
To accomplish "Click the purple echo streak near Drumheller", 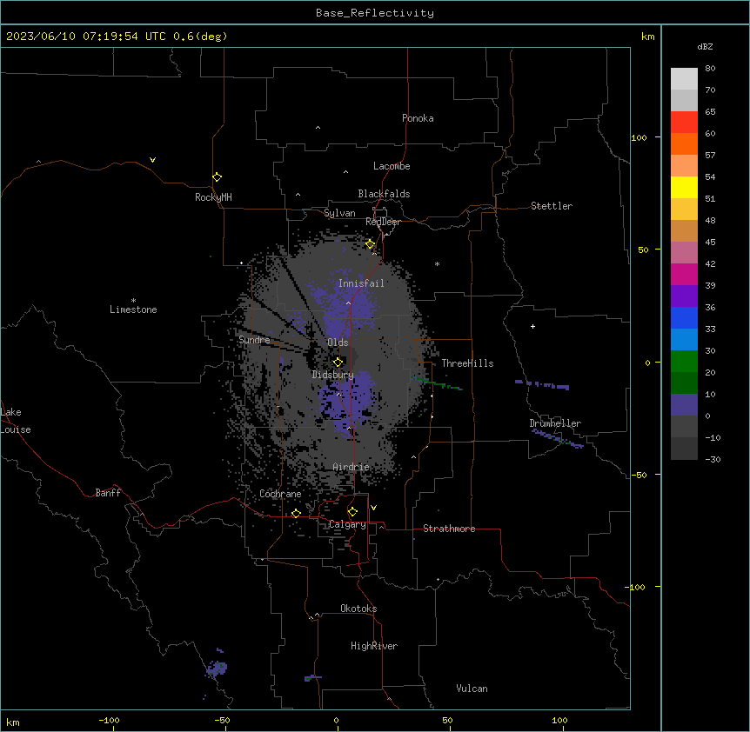I will click(558, 438).
